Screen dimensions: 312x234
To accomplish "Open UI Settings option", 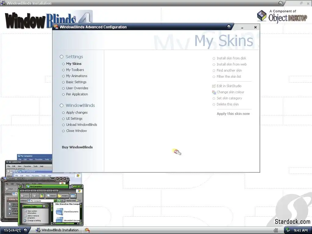I will click(x=74, y=119).
